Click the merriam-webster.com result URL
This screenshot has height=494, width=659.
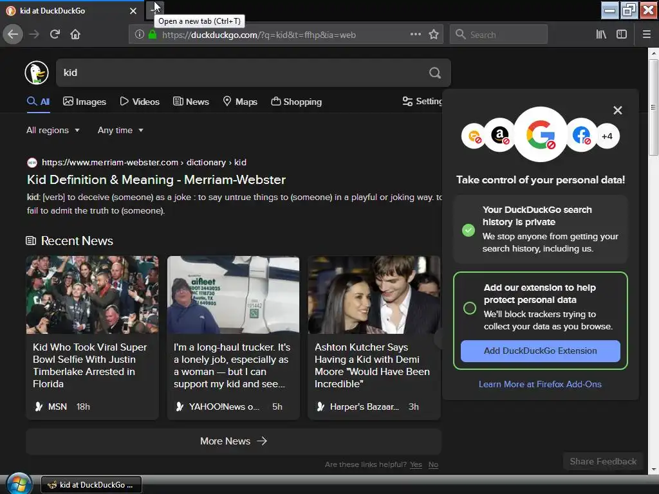coord(144,163)
